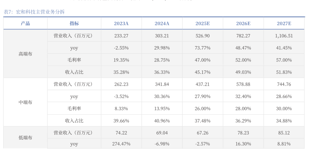Click the 1,106.51 revenue cell

284,36
